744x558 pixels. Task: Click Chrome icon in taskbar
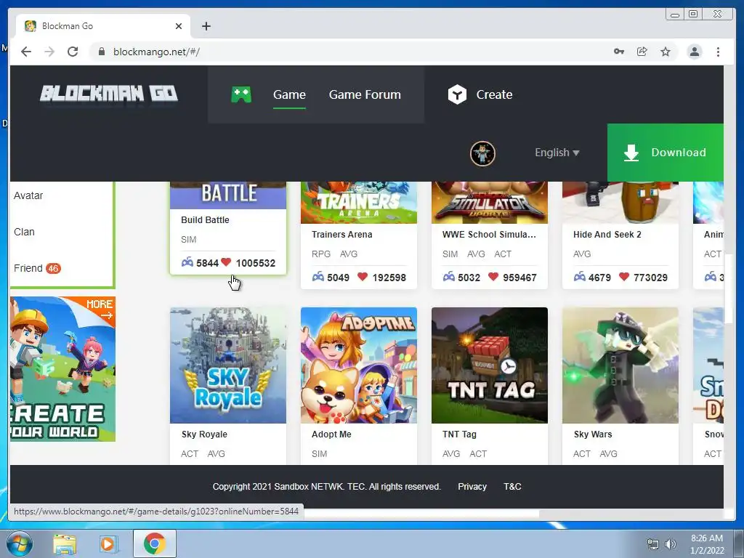tap(154, 543)
